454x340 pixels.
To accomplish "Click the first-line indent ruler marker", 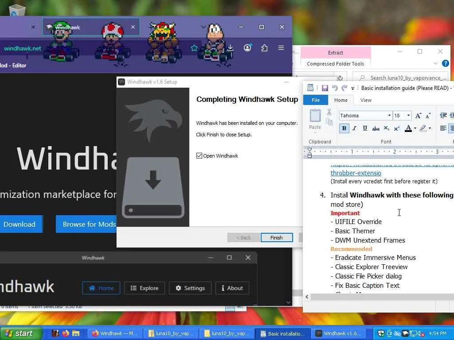I will pos(309,150).
